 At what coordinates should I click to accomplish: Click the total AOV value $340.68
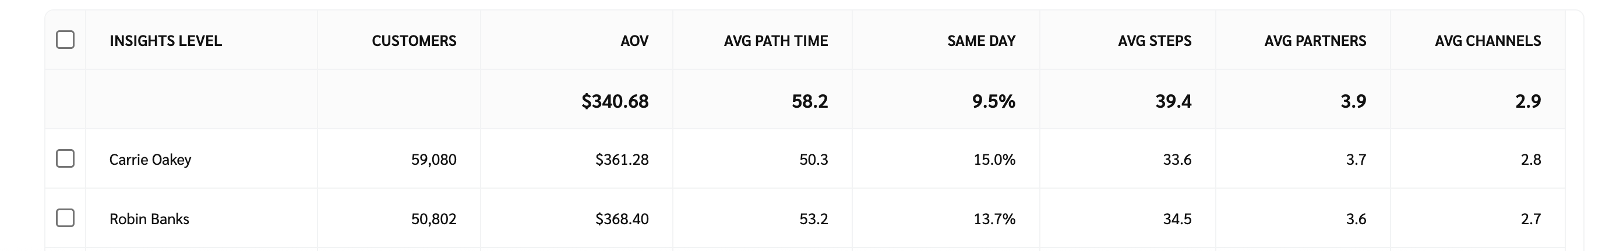pyautogui.click(x=615, y=101)
